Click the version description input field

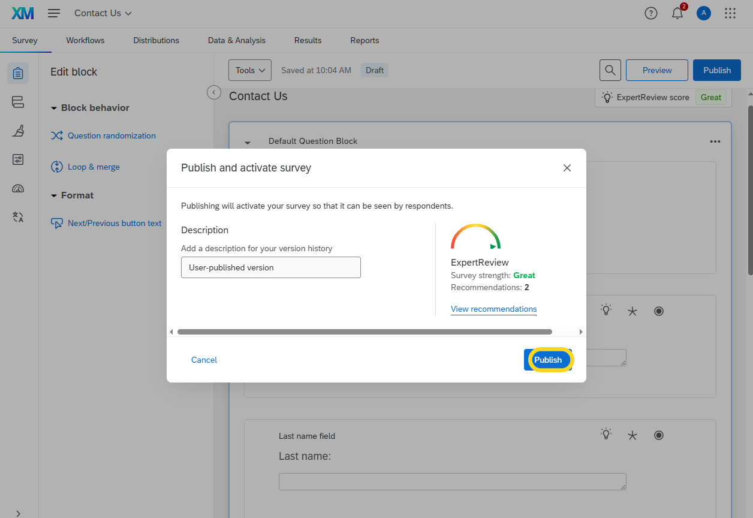point(271,267)
